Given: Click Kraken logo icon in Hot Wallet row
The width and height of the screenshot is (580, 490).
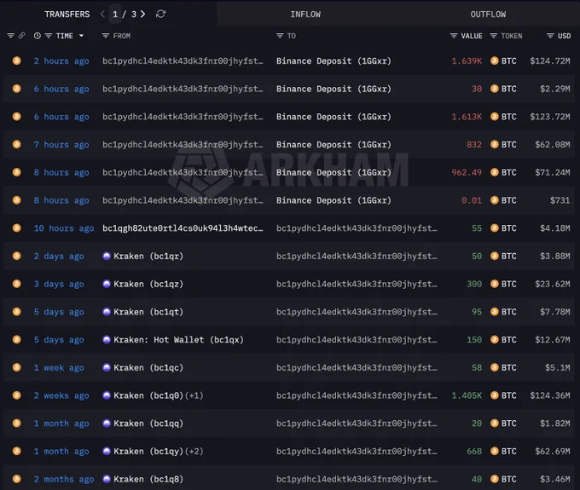Looking at the screenshot, I should [x=107, y=339].
